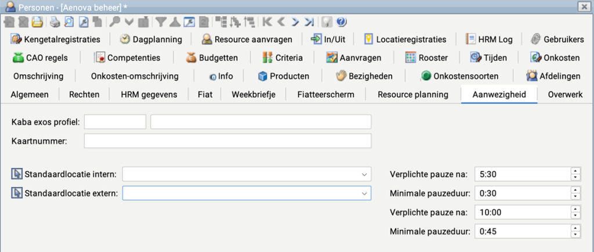Expand the Standaardlocatie intern dropdown
Screen dimensions: 594x252
[x=364, y=174]
